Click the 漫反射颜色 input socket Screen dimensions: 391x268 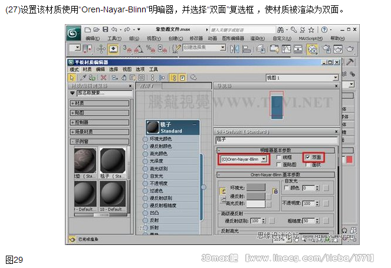145,147
